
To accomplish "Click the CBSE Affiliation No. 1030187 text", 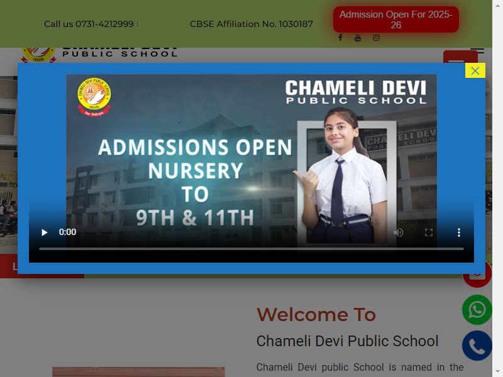I will (251, 24).
